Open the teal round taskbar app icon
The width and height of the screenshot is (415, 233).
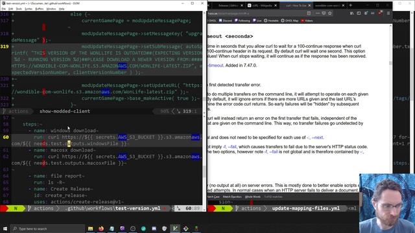click(x=143, y=228)
